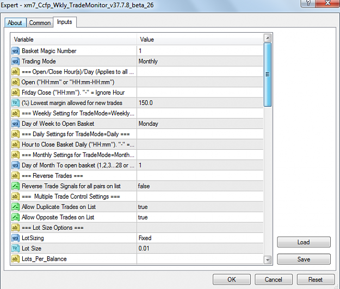The height and width of the screenshot is (289, 340).
Task: Click the Reset button
Action: coord(316,279)
